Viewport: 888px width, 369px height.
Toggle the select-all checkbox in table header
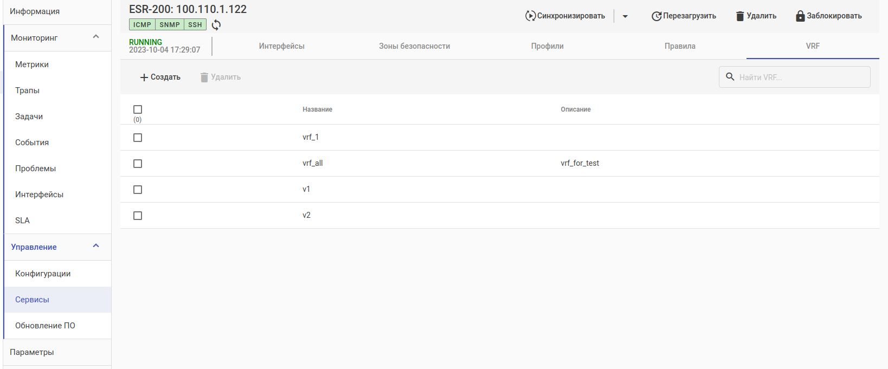[x=138, y=109]
